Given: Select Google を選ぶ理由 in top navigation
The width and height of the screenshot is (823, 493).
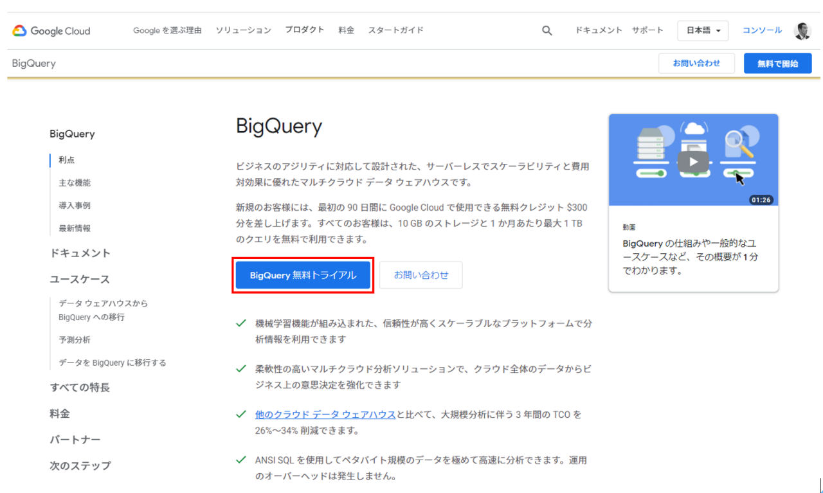Looking at the screenshot, I should click(167, 30).
